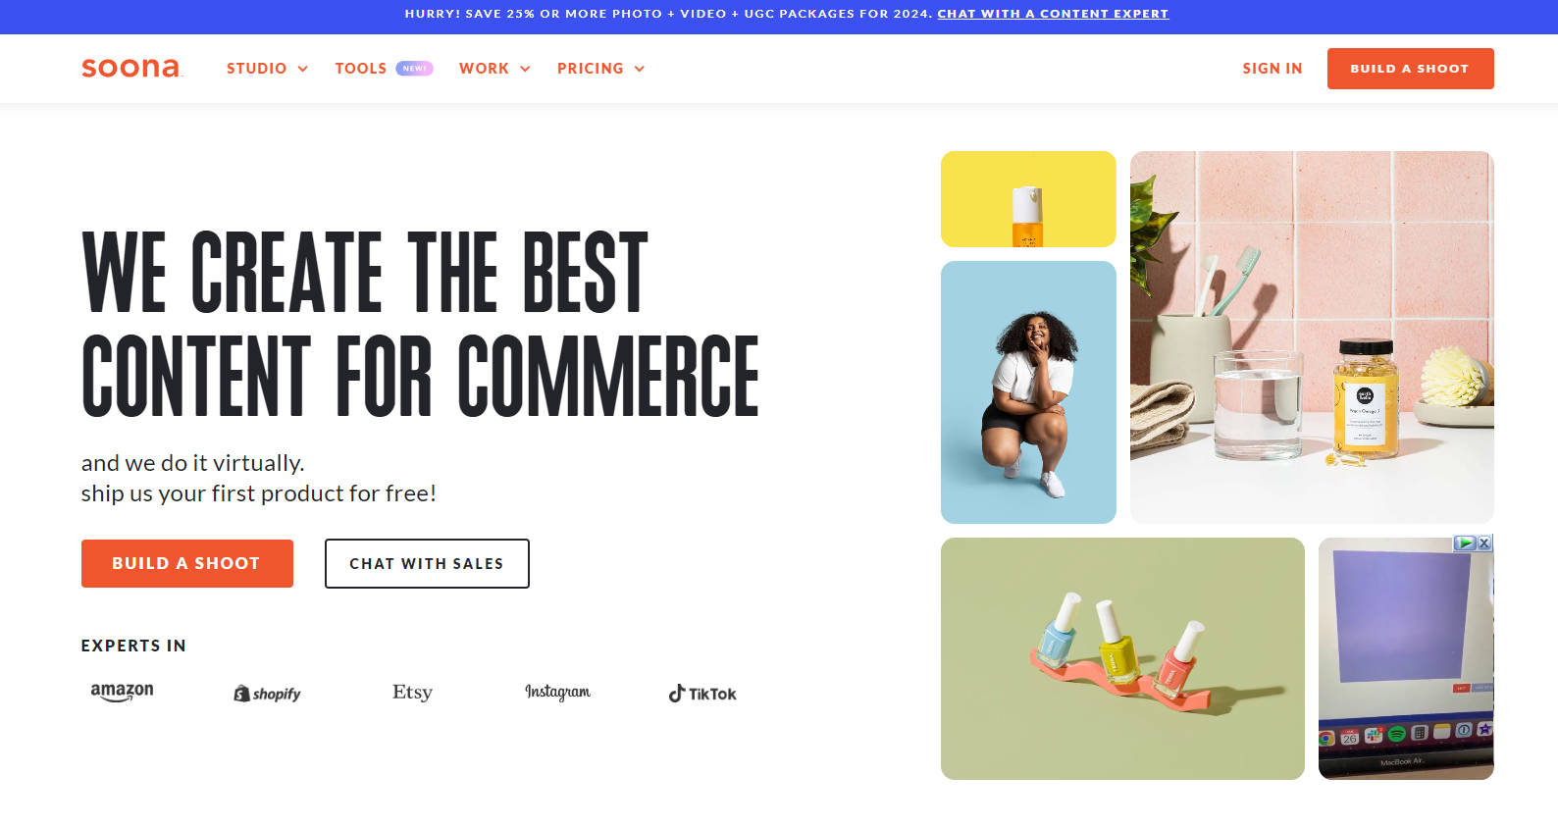This screenshot has height=828, width=1558.
Task: Click Build a Shoot in header
Action: pos(1410,69)
